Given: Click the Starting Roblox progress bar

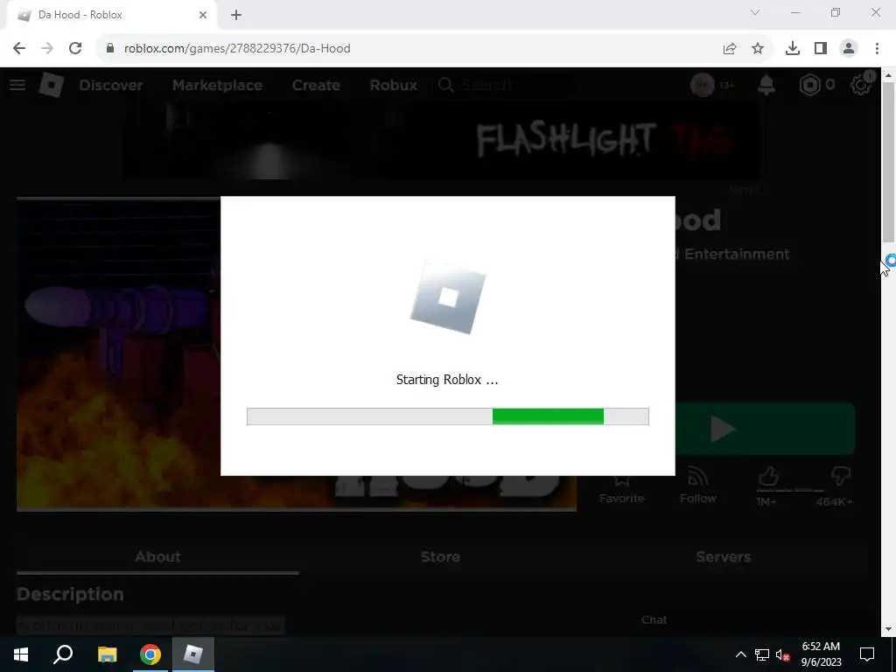Looking at the screenshot, I should 447,416.
